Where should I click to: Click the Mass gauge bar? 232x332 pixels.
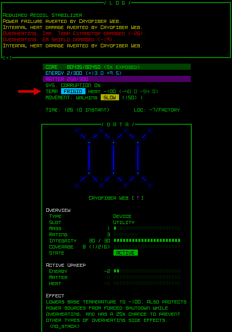[x=147, y=228]
